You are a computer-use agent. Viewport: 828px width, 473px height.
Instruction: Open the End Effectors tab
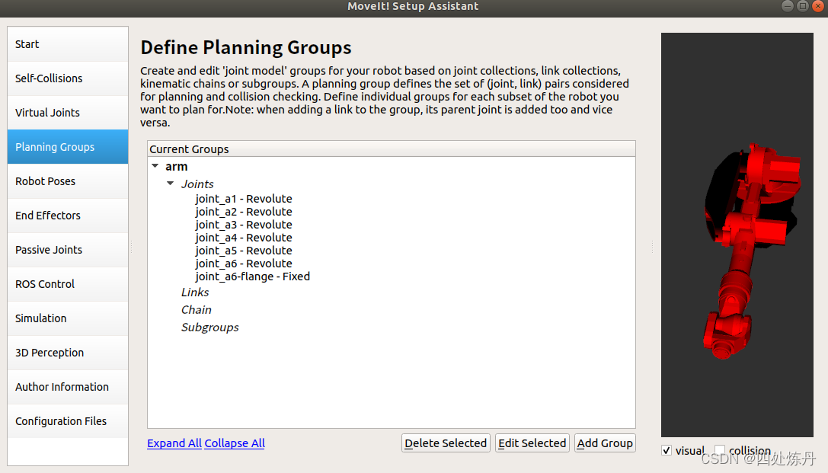68,216
